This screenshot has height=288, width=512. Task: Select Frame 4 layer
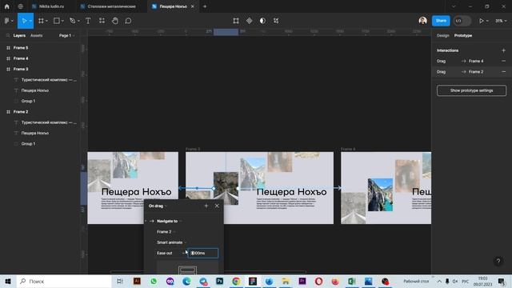click(x=21, y=58)
